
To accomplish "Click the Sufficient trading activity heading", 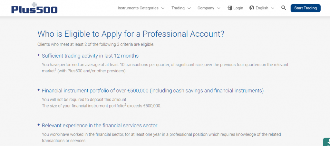I will click(90, 56).
